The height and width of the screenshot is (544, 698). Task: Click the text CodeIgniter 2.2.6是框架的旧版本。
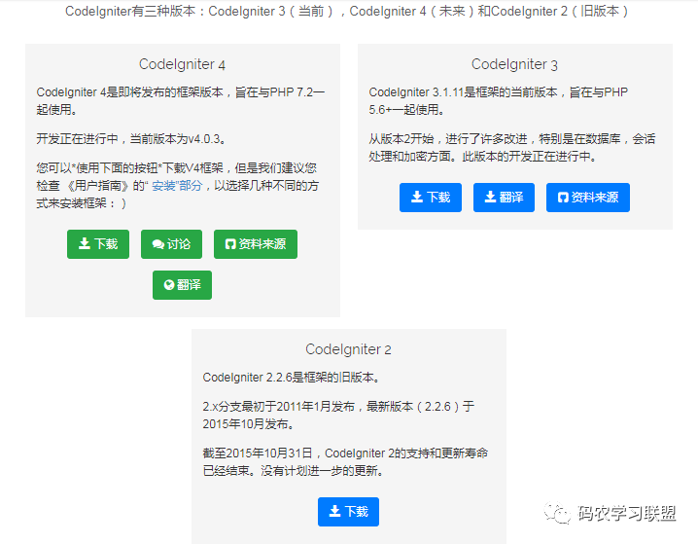(292, 378)
